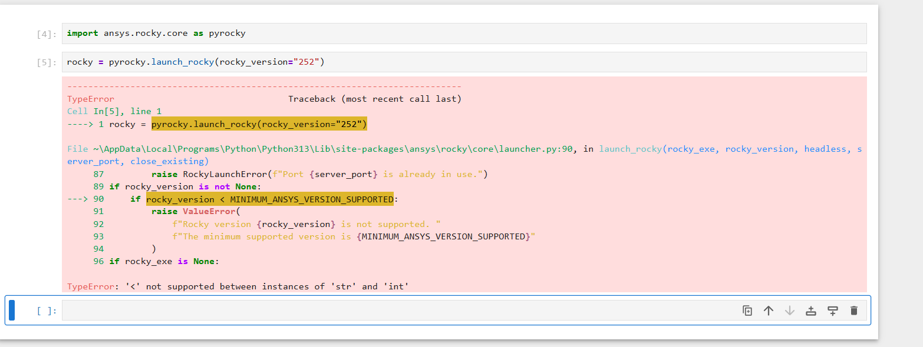
Task: Click the [5]: cell prompt
Action: [x=46, y=62]
